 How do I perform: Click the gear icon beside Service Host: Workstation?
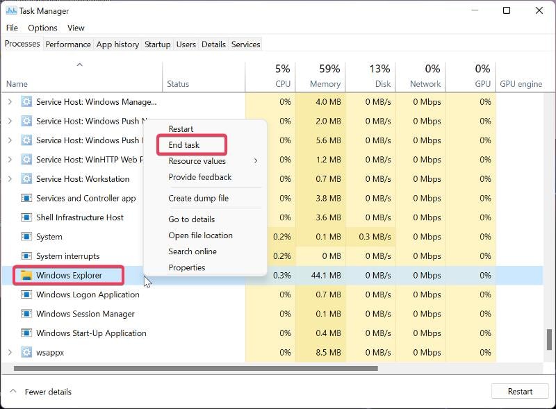click(x=26, y=178)
